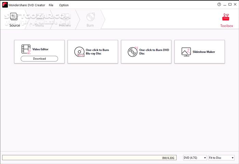The height and width of the screenshot is (164, 239).
Task: Launch One-click to Burn DVD Disc
Action: coord(146,52)
